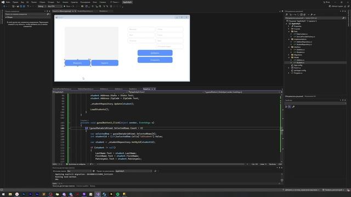Open the default project dropdown in console
Viewport: 351px width, 197px height.
pos(134,171)
